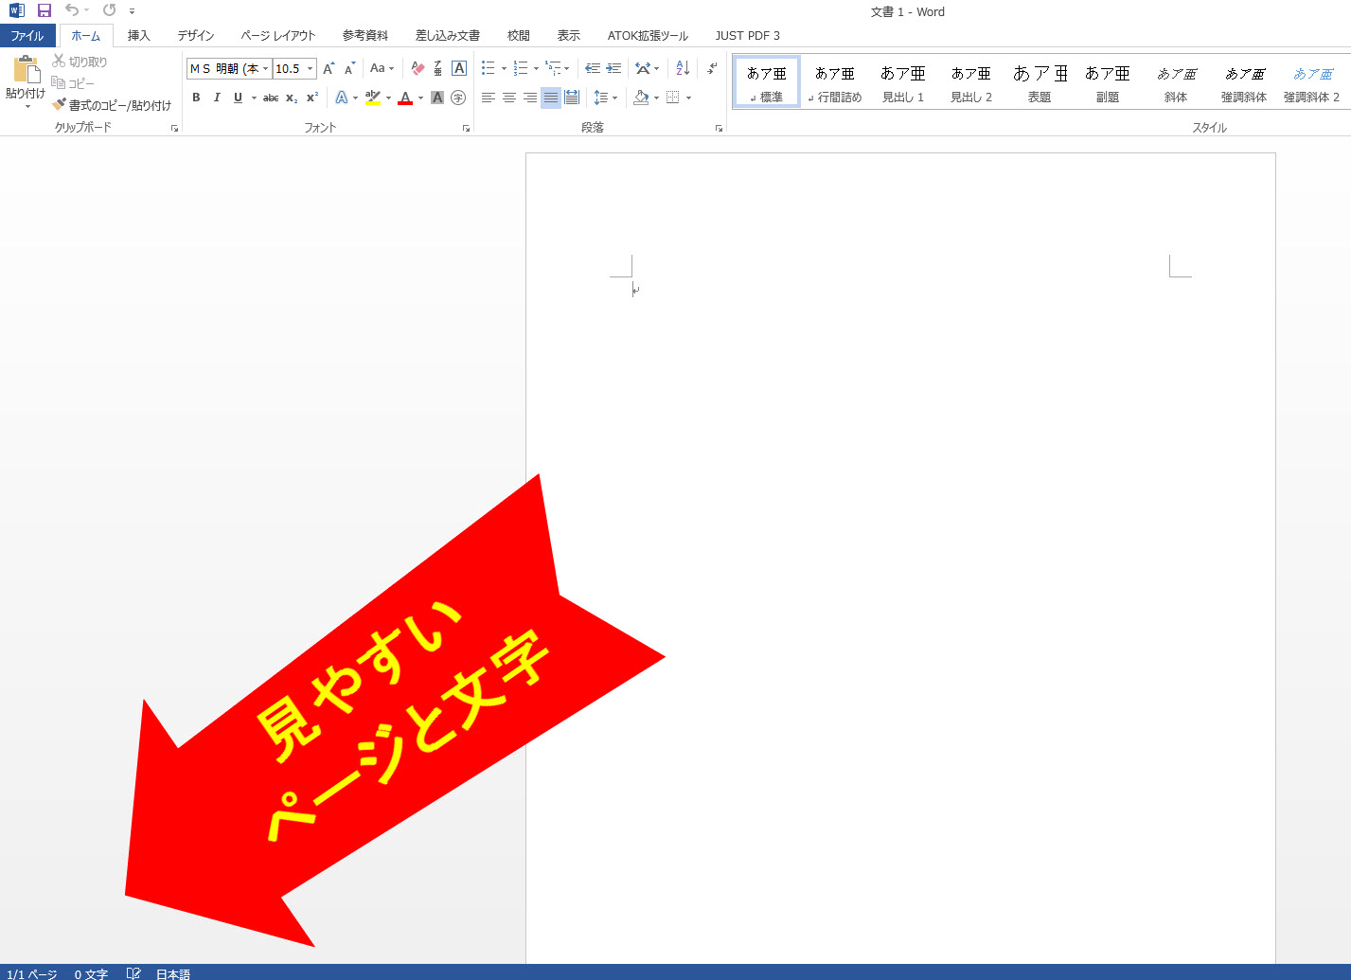Image resolution: width=1351 pixels, height=980 pixels.
Task: Click the text effects outlined A icon
Action: pos(341,98)
